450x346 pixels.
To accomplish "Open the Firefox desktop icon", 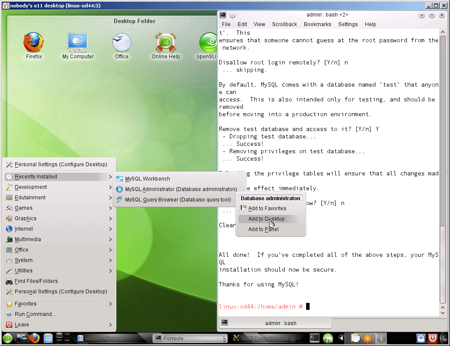I will point(34,46).
